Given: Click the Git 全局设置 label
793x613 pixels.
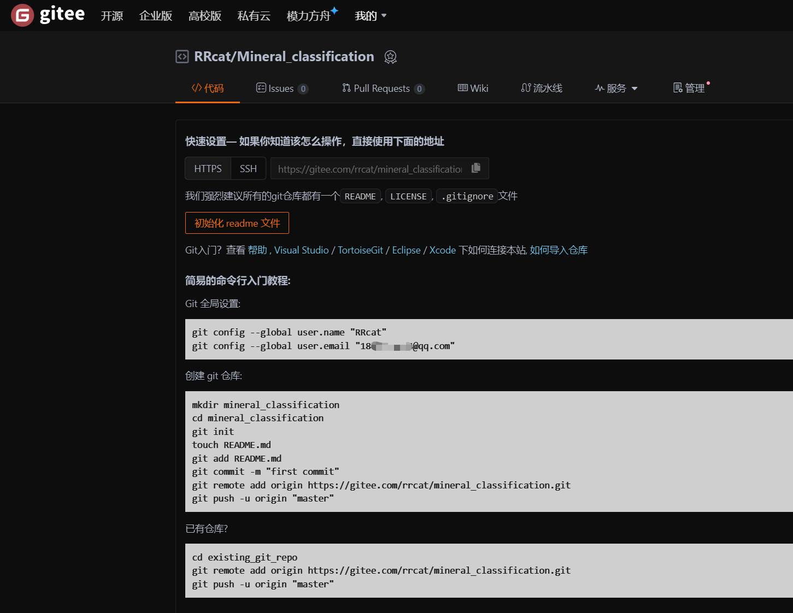Looking at the screenshot, I should tap(213, 304).
